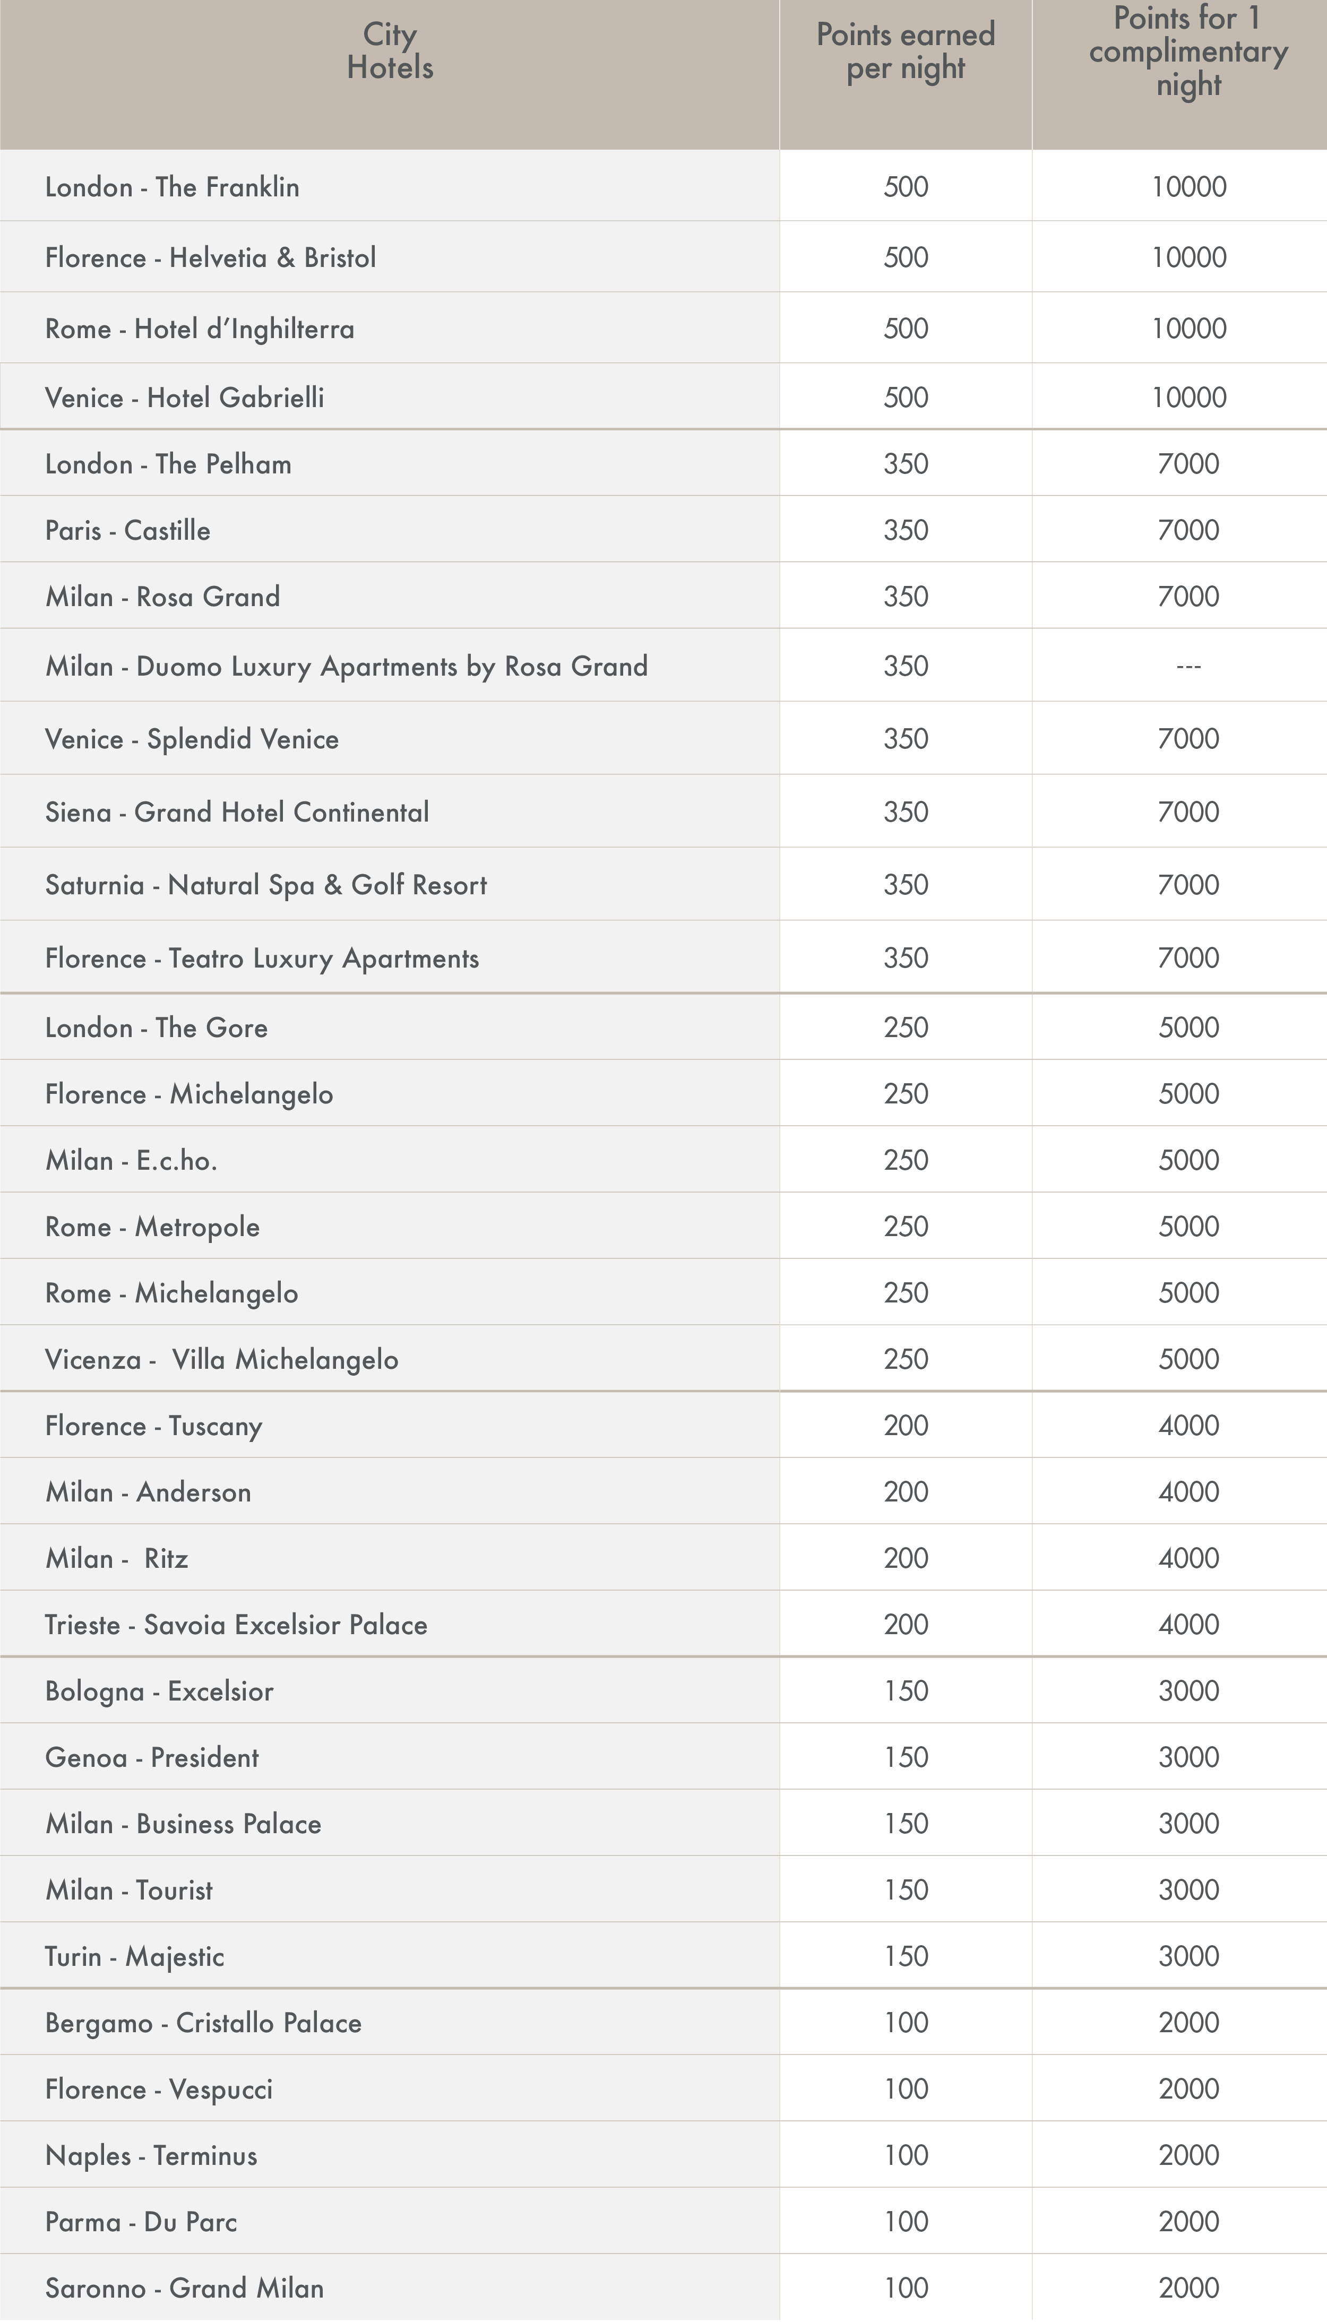The width and height of the screenshot is (1327, 2322).
Task: Click the City Hotels column header
Action: point(390,51)
